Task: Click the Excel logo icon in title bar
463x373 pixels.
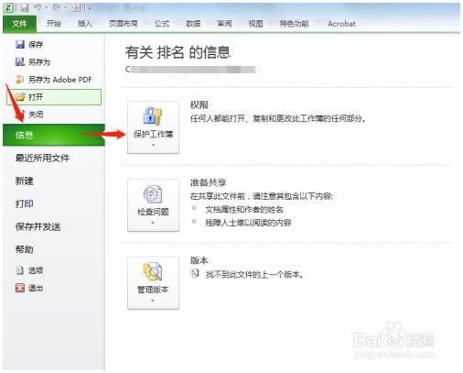Action: (8, 8)
